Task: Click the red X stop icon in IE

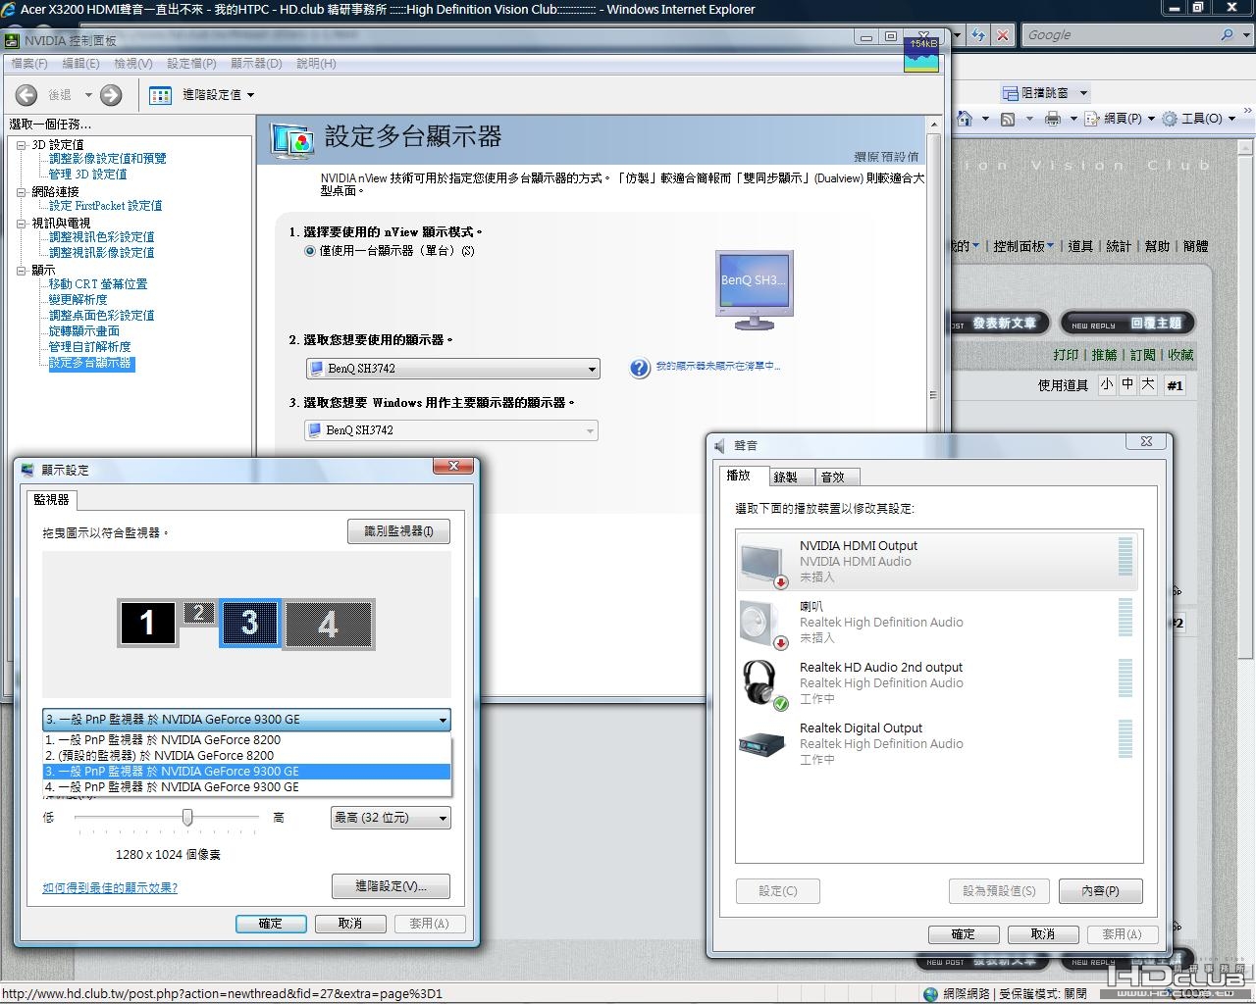Action: (x=1002, y=35)
